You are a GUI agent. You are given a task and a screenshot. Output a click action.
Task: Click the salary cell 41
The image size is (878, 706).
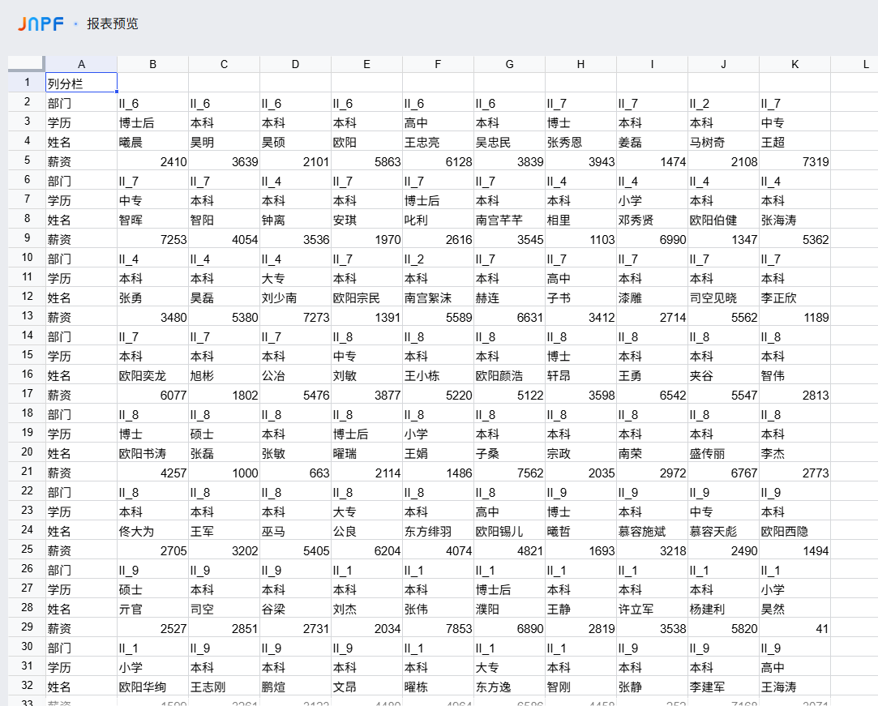[x=795, y=628]
